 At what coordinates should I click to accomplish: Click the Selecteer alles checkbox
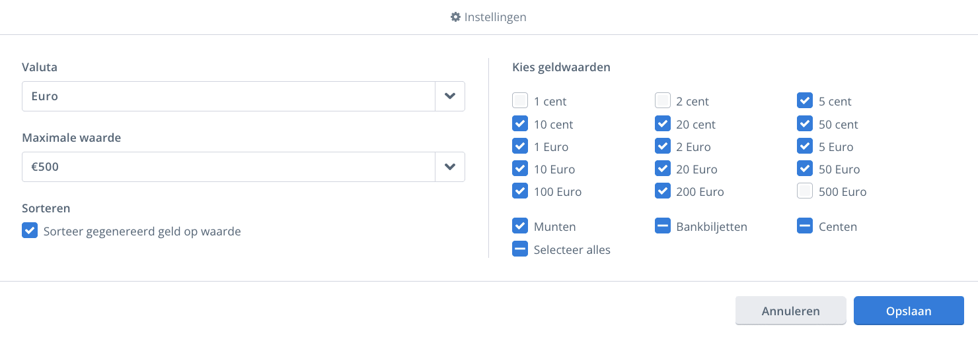[520, 249]
